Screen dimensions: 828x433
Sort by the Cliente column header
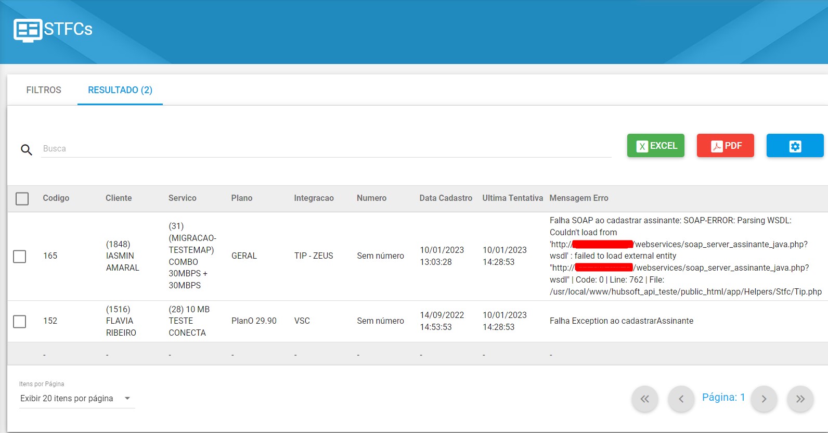click(x=119, y=198)
